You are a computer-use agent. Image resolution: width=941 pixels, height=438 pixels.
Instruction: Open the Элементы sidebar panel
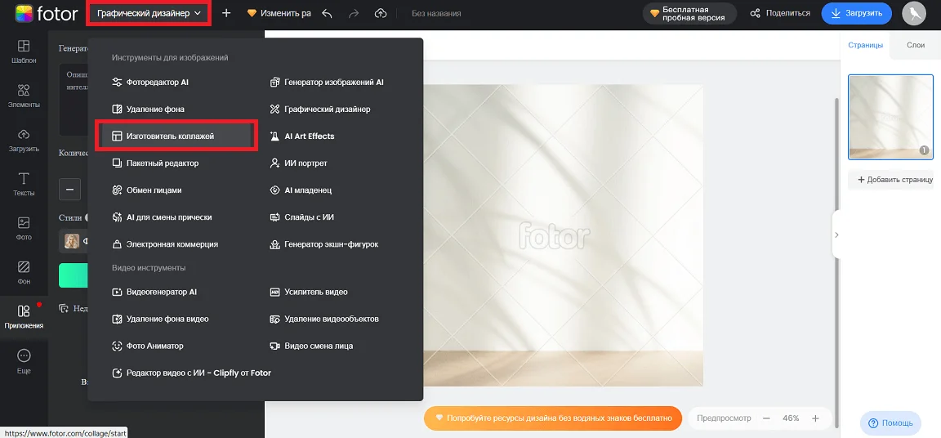pyautogui.click(x=24, y=96)
